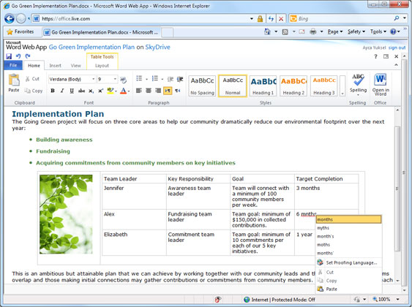
Task: Run the Spelling check
Action: (358, 85)
